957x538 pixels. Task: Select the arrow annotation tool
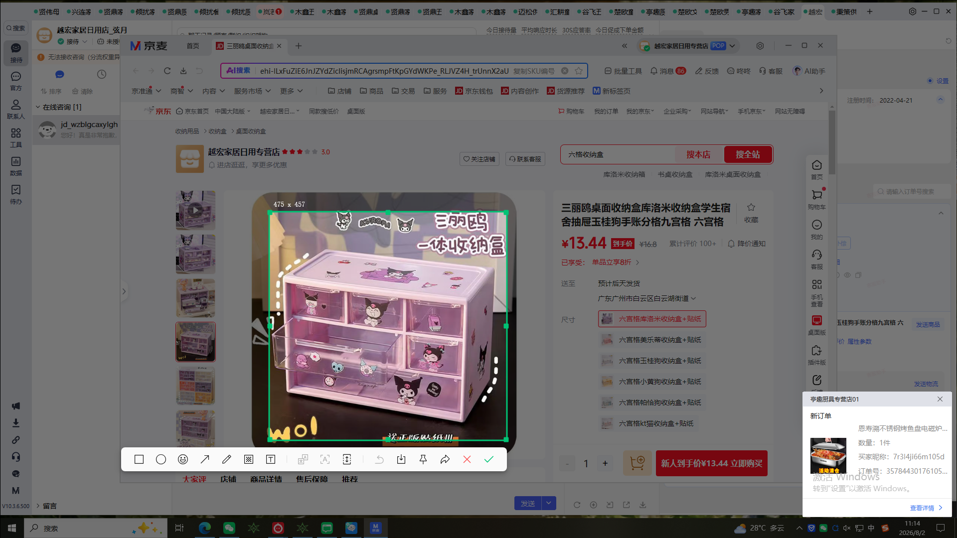coord(205,459)
